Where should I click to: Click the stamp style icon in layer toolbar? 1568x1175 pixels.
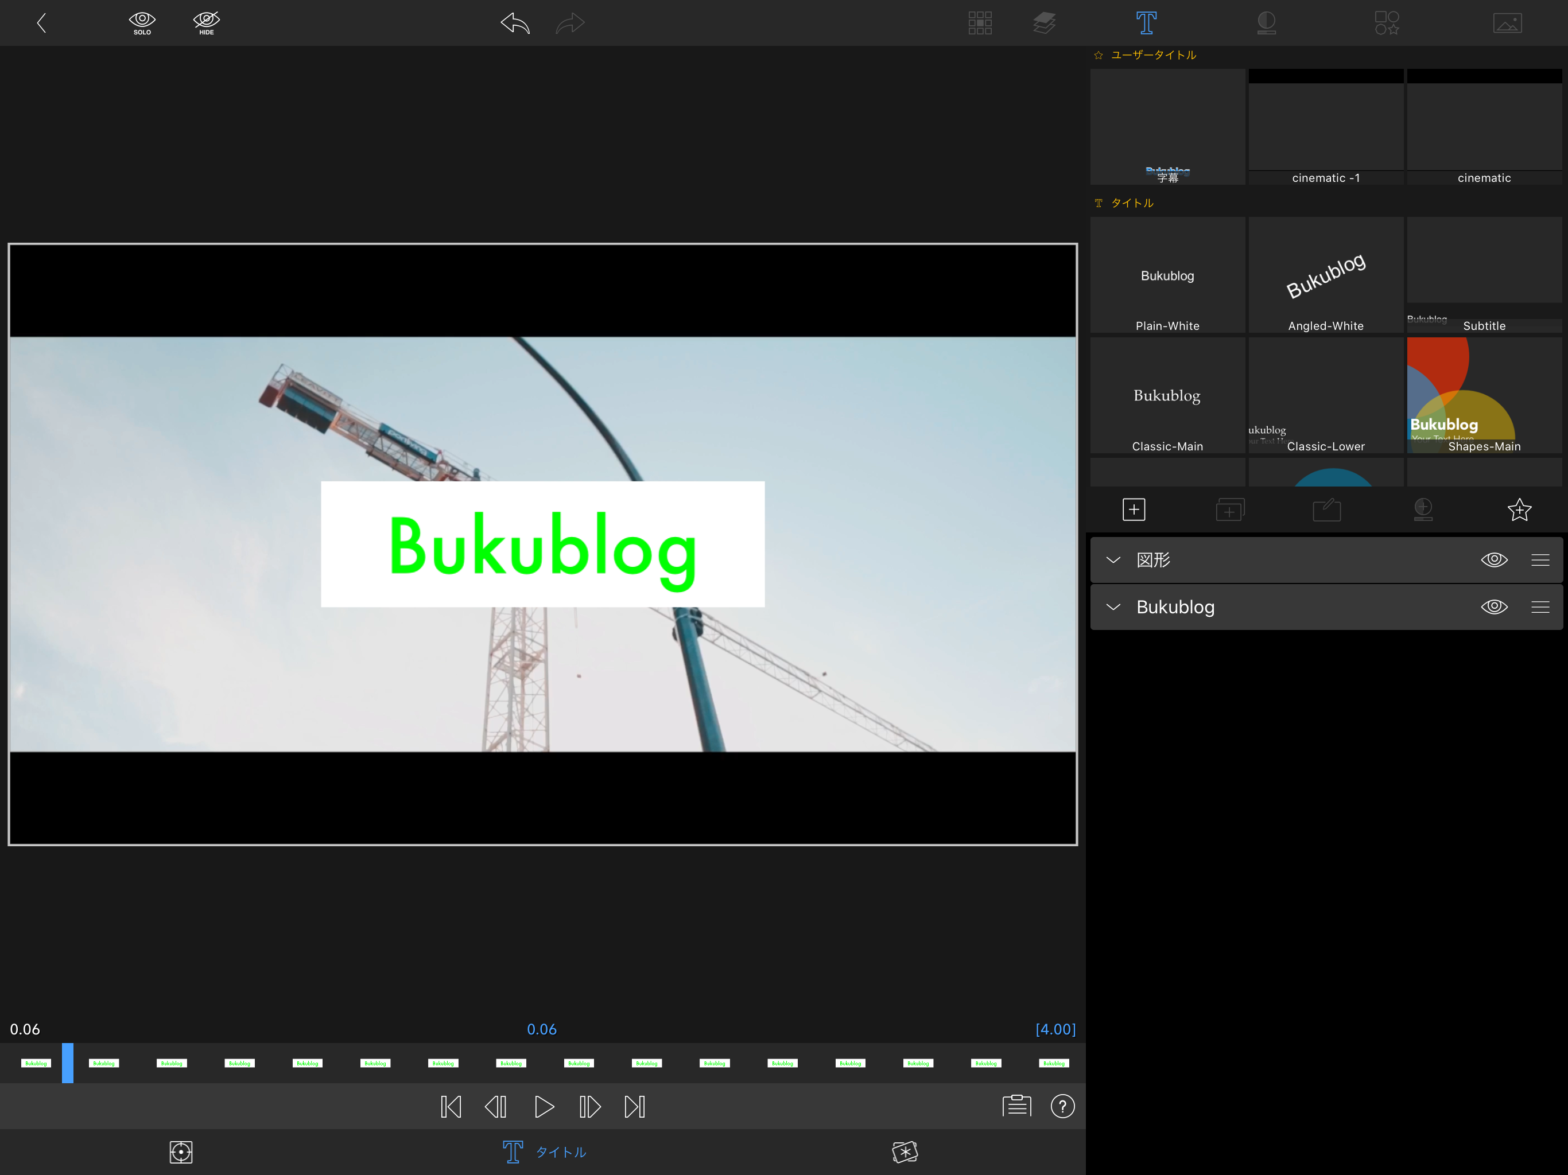pyautogui.click(x=1423, y=509)
